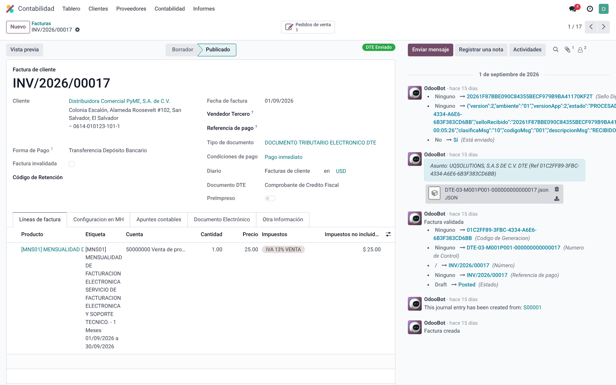Open the Informes menu
This screenshot has width=616, height=385.
click(x=204, y=9)
